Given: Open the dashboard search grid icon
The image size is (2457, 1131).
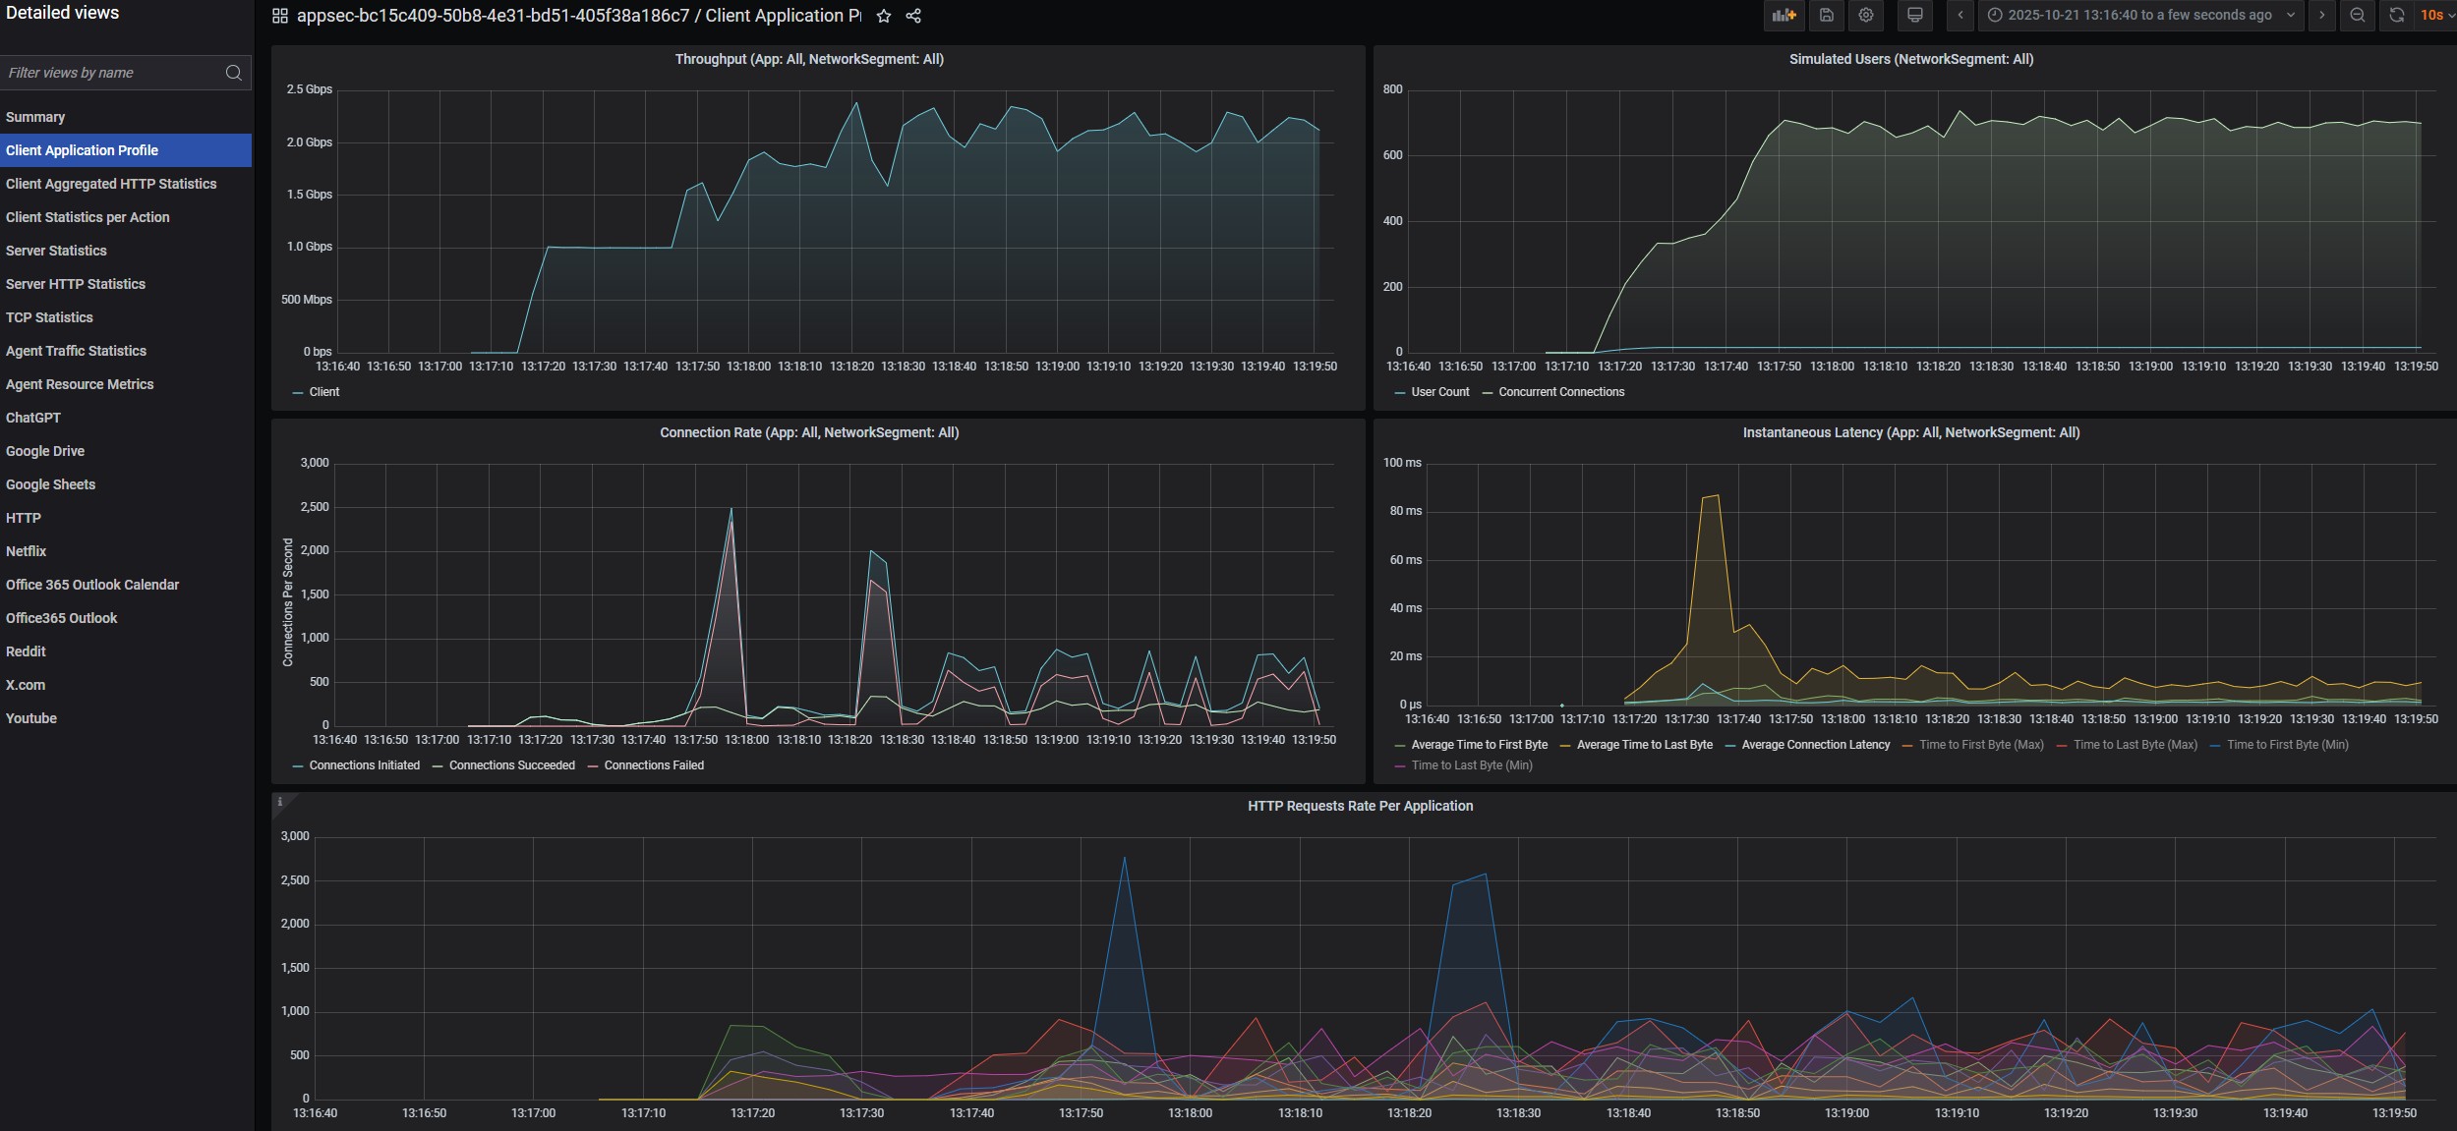Looking at the screenshot, I should tap(280, 16).
